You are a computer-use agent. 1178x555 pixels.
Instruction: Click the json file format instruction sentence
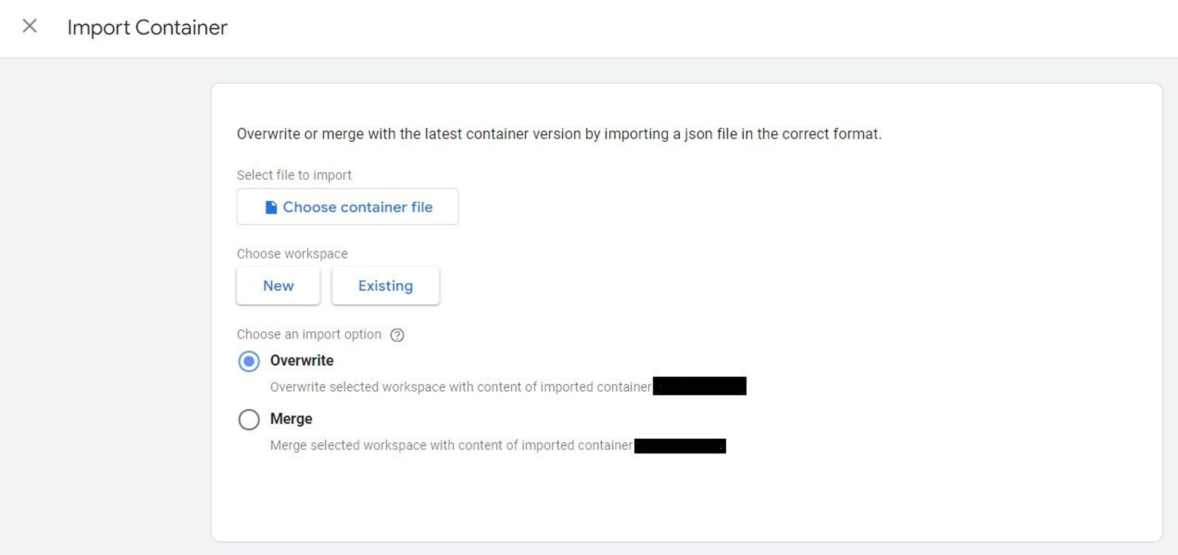[x=559, y=134]
